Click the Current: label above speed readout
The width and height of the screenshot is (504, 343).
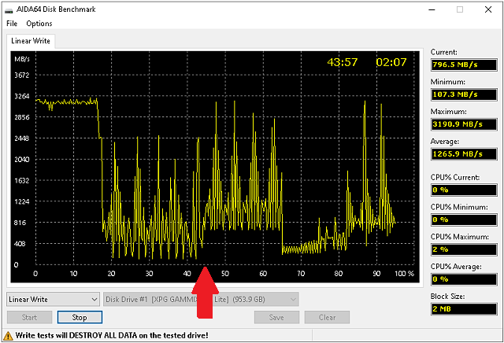(443, 53)
